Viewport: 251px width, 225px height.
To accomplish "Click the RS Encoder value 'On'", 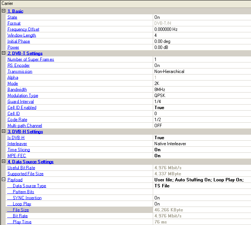I will point(157,65).
